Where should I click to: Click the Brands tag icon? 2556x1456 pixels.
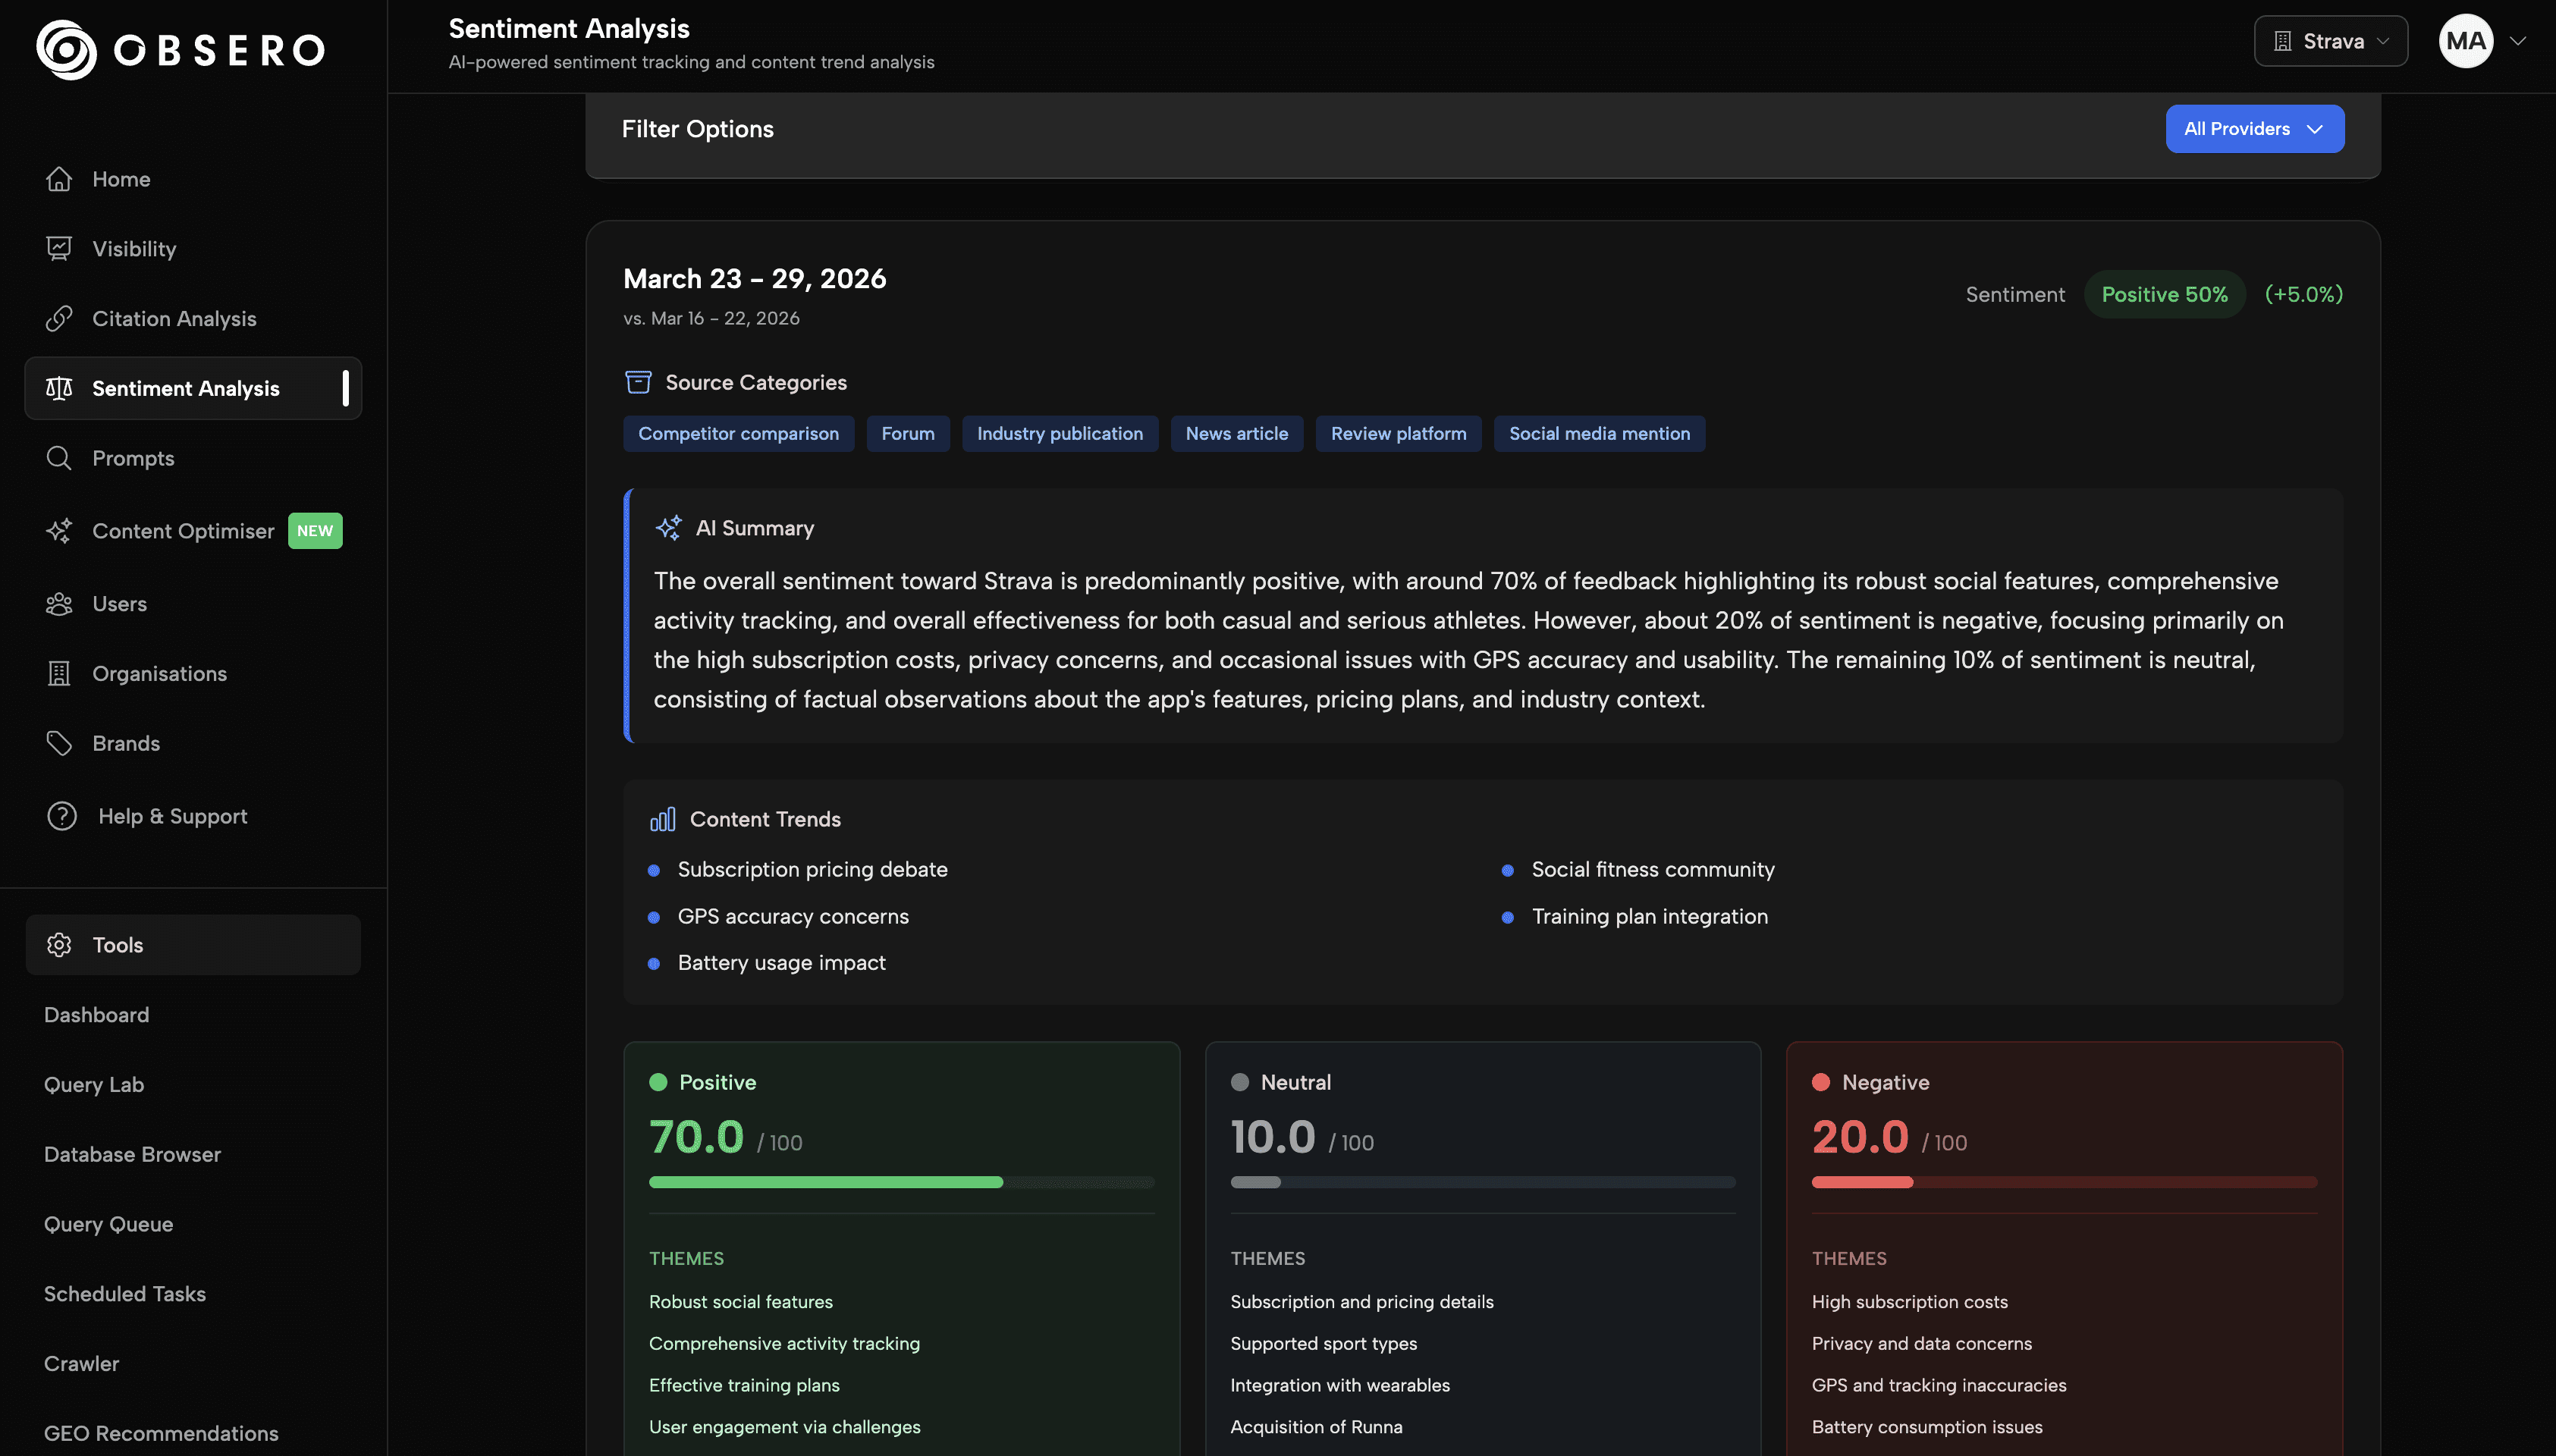[x=59, y=743]
